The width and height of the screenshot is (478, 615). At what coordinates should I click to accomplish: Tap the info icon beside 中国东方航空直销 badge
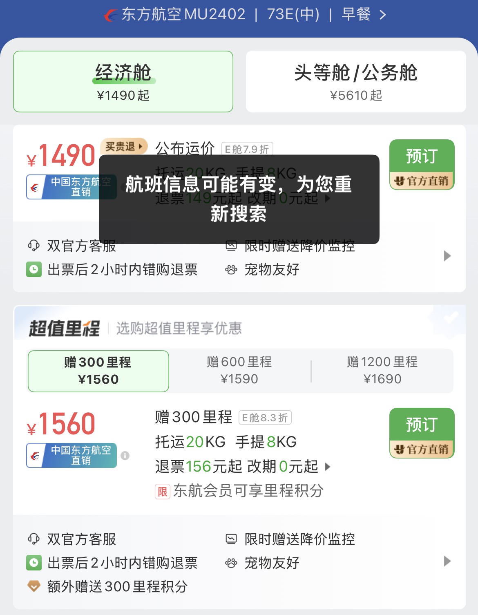(125, 456)
